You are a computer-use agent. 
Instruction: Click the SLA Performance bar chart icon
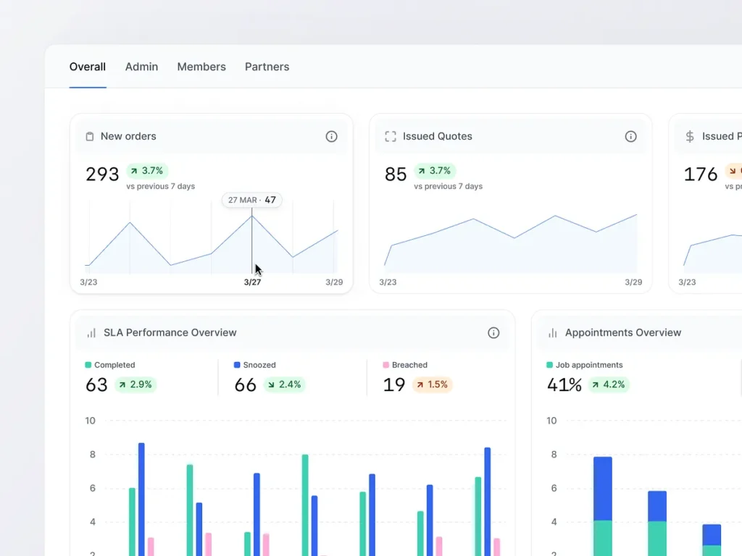tap(91, 333)
